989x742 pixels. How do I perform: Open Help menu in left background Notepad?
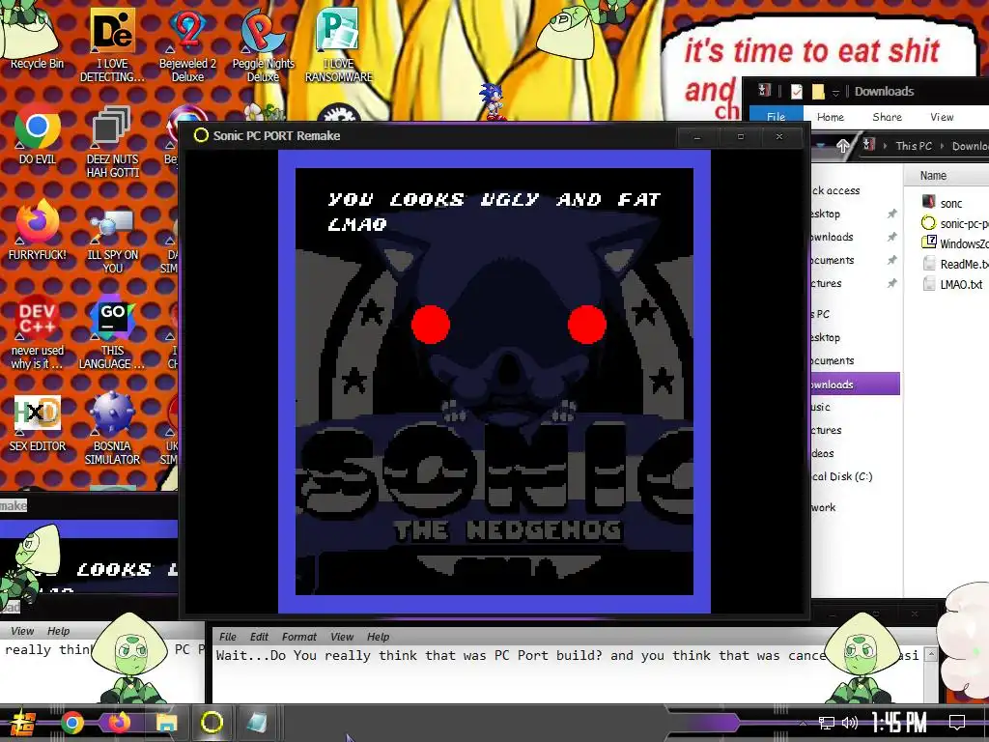58,631
